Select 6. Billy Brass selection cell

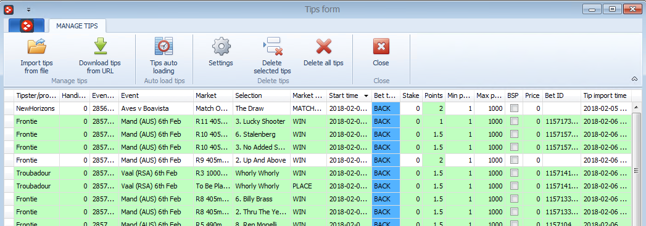point(262,199)
